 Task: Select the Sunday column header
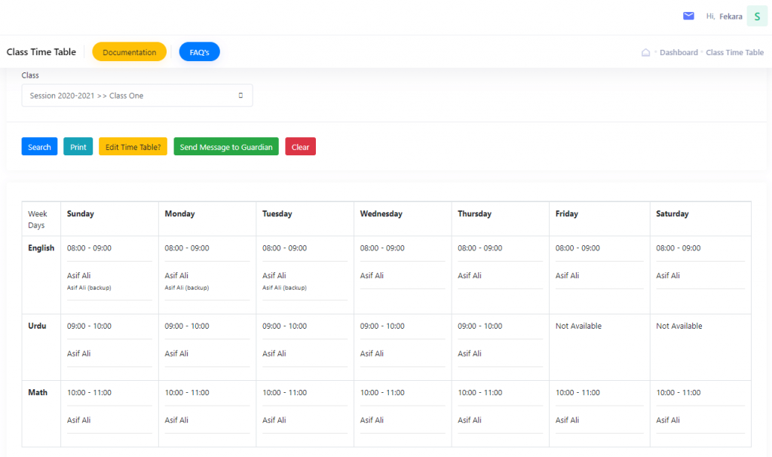click(81, 214)
